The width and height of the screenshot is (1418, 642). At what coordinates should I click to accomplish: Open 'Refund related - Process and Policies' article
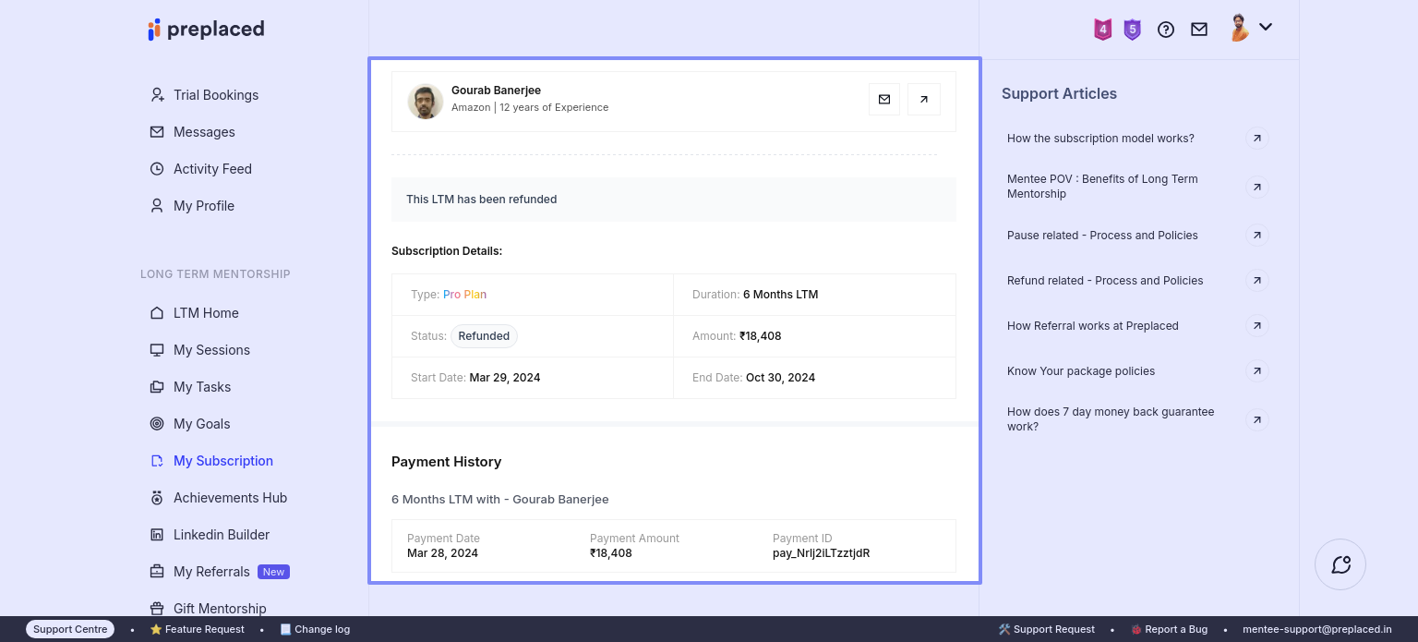pos(1105,281)
